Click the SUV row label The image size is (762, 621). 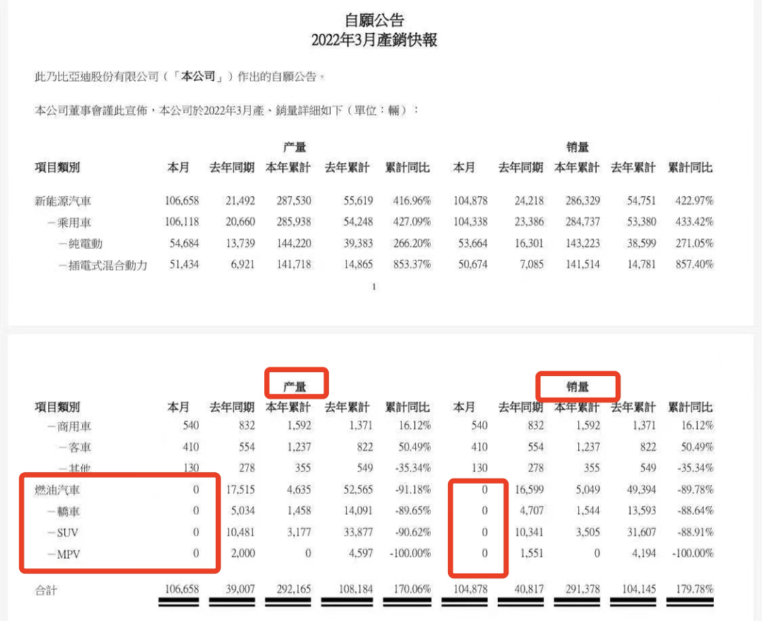tap(68, 533)
